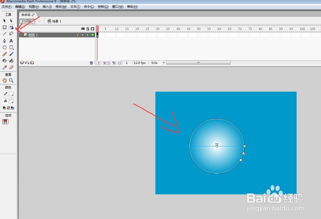Delete layer with trash icon

click(91, 63)
